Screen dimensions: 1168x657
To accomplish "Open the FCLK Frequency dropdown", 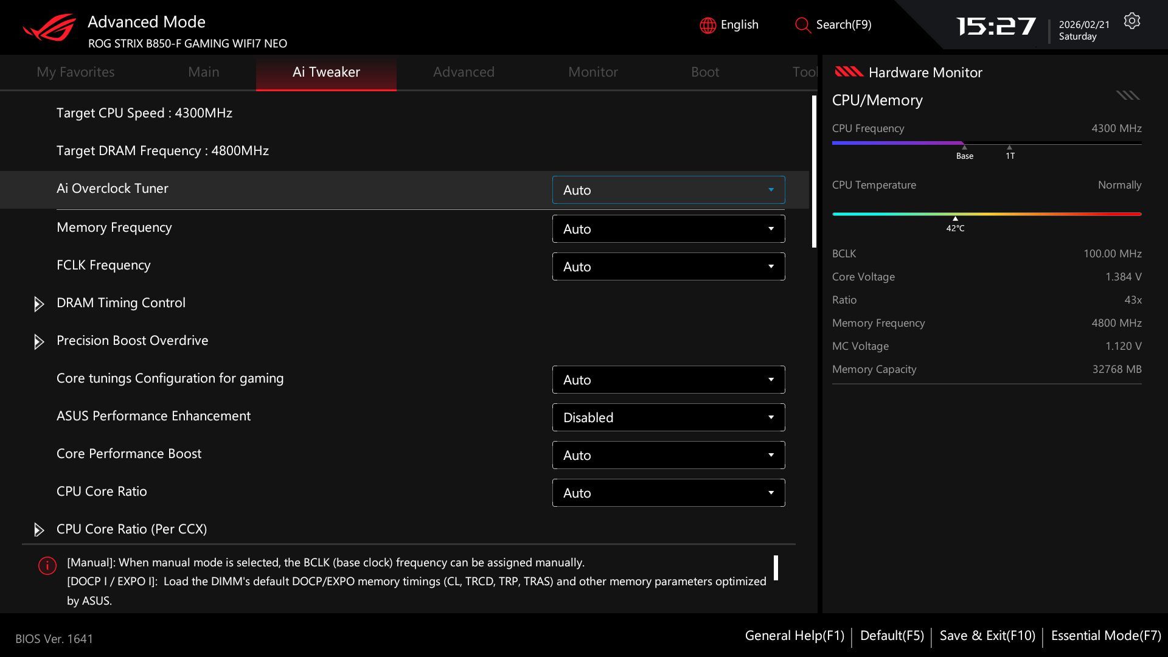I will (669, 266).
